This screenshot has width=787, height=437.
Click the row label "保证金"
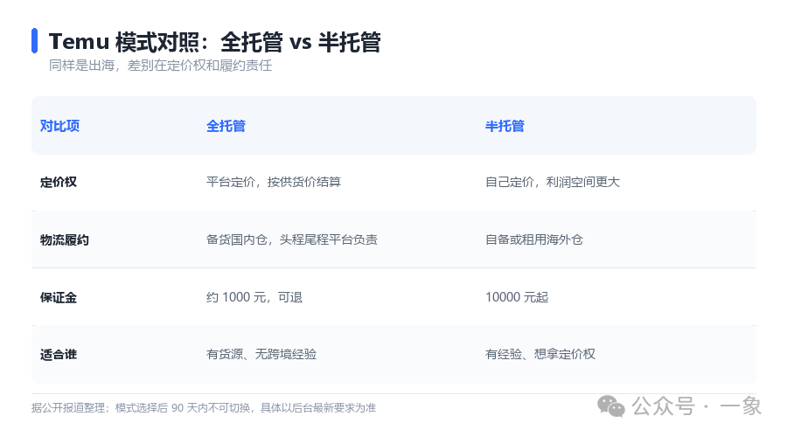click(x=59, y=297)
